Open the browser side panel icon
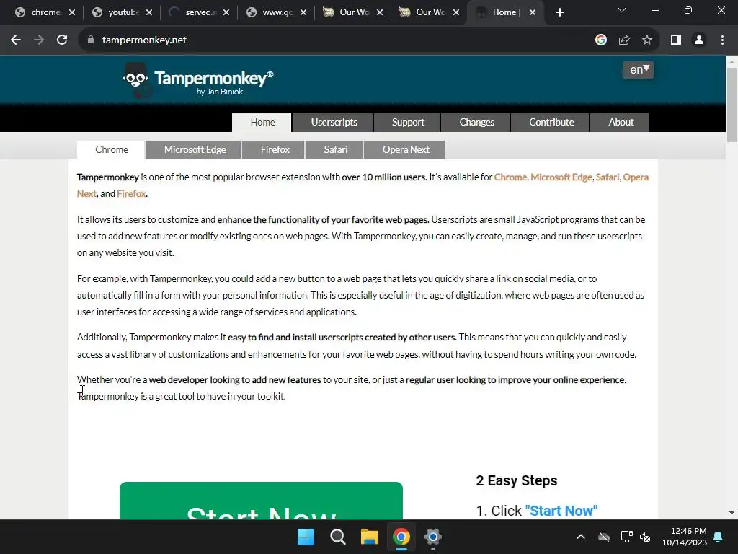 click(676, 40)
